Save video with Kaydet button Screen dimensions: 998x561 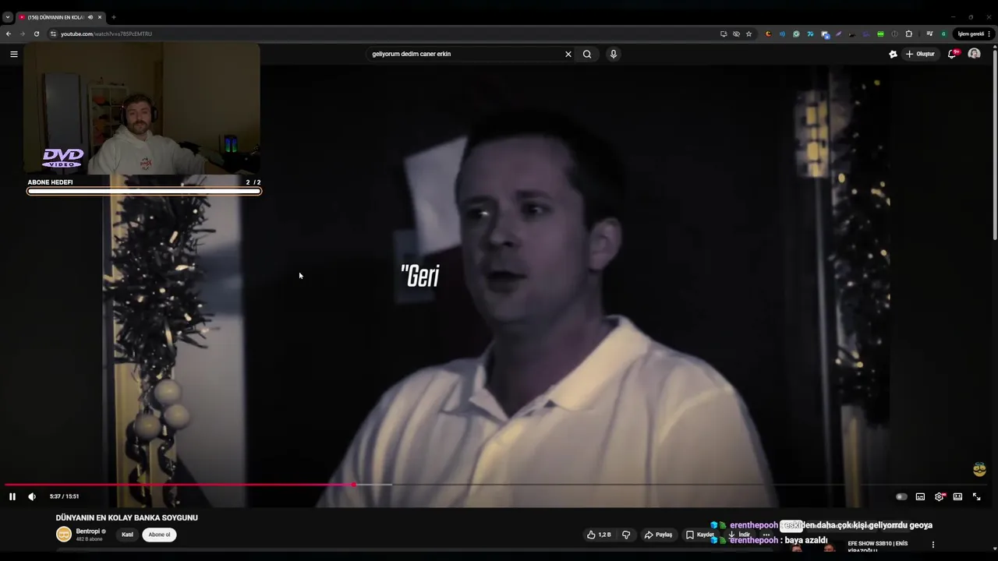point(699,535)
